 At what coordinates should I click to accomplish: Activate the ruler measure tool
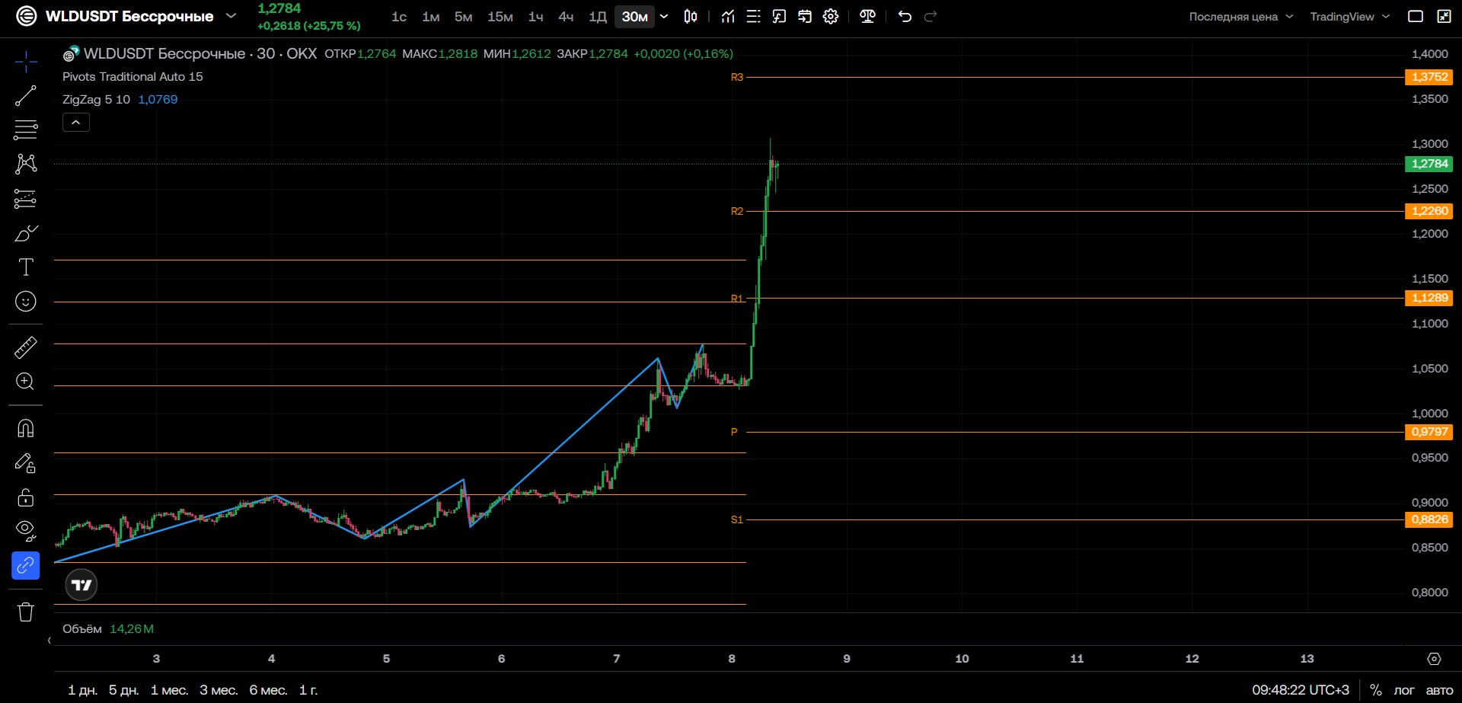25,347
